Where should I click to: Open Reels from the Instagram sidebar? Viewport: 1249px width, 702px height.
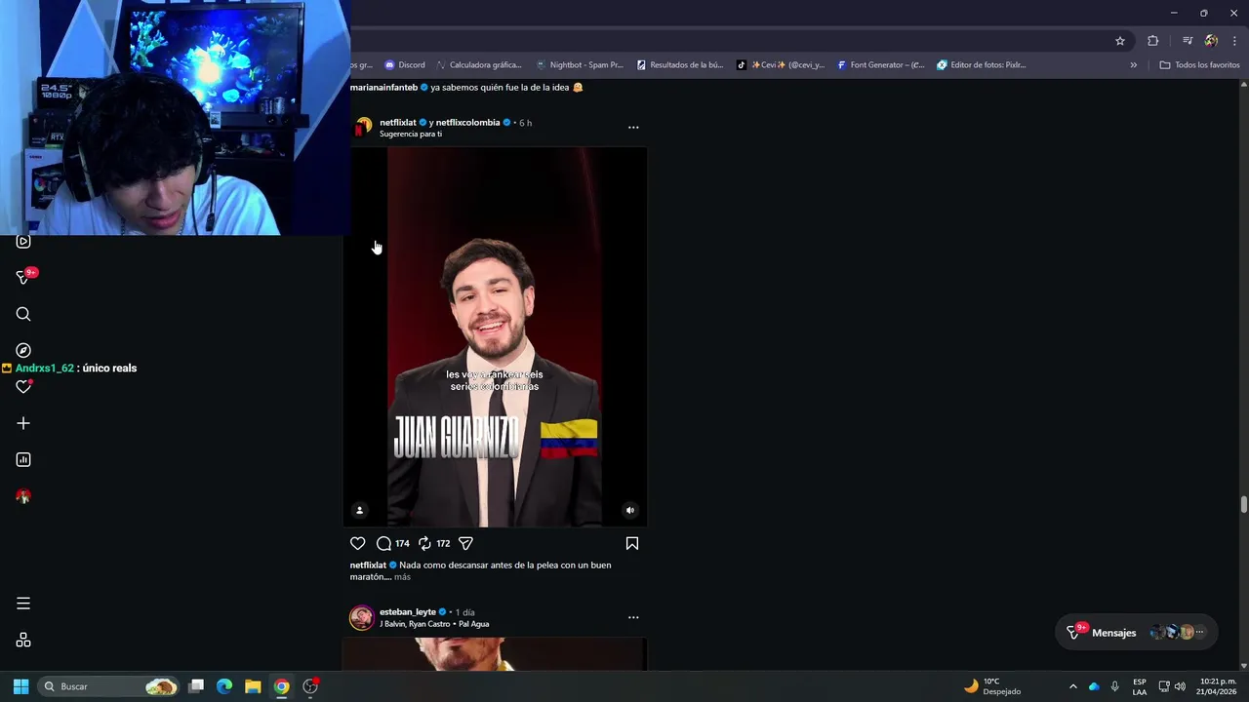(23, 242)
